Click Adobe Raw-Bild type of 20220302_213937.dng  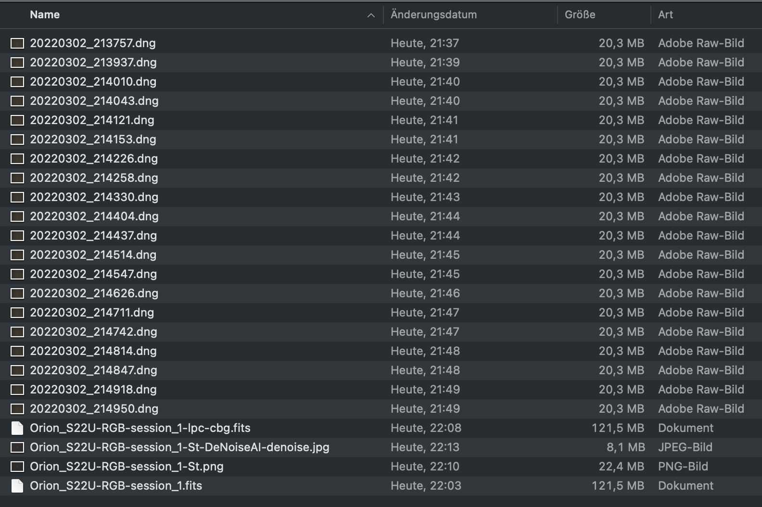[x=701, y=63]
